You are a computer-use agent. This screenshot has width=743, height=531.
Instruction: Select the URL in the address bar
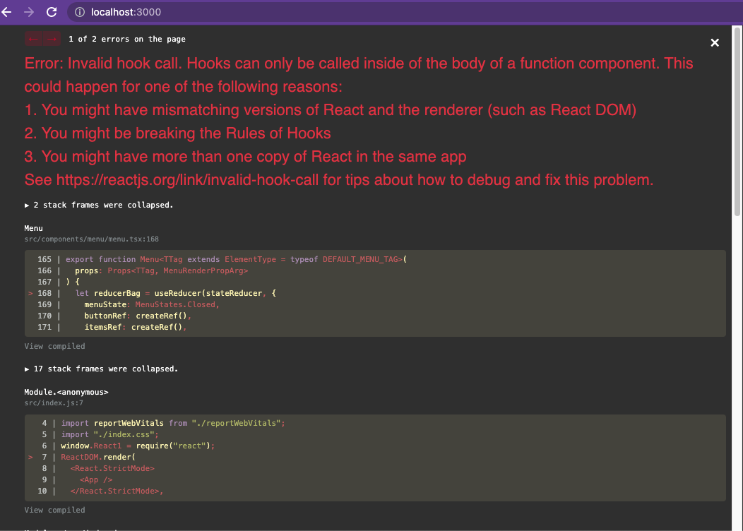point(127,12)
